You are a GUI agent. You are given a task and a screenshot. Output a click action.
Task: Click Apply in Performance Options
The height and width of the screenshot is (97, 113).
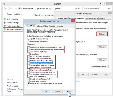(x=69, y=92)
